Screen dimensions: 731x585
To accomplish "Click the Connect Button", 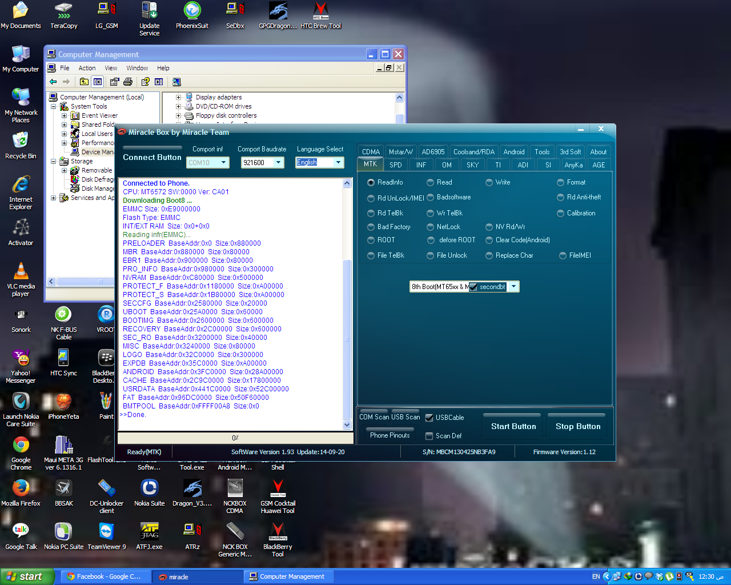I will (x=152, y=157).
